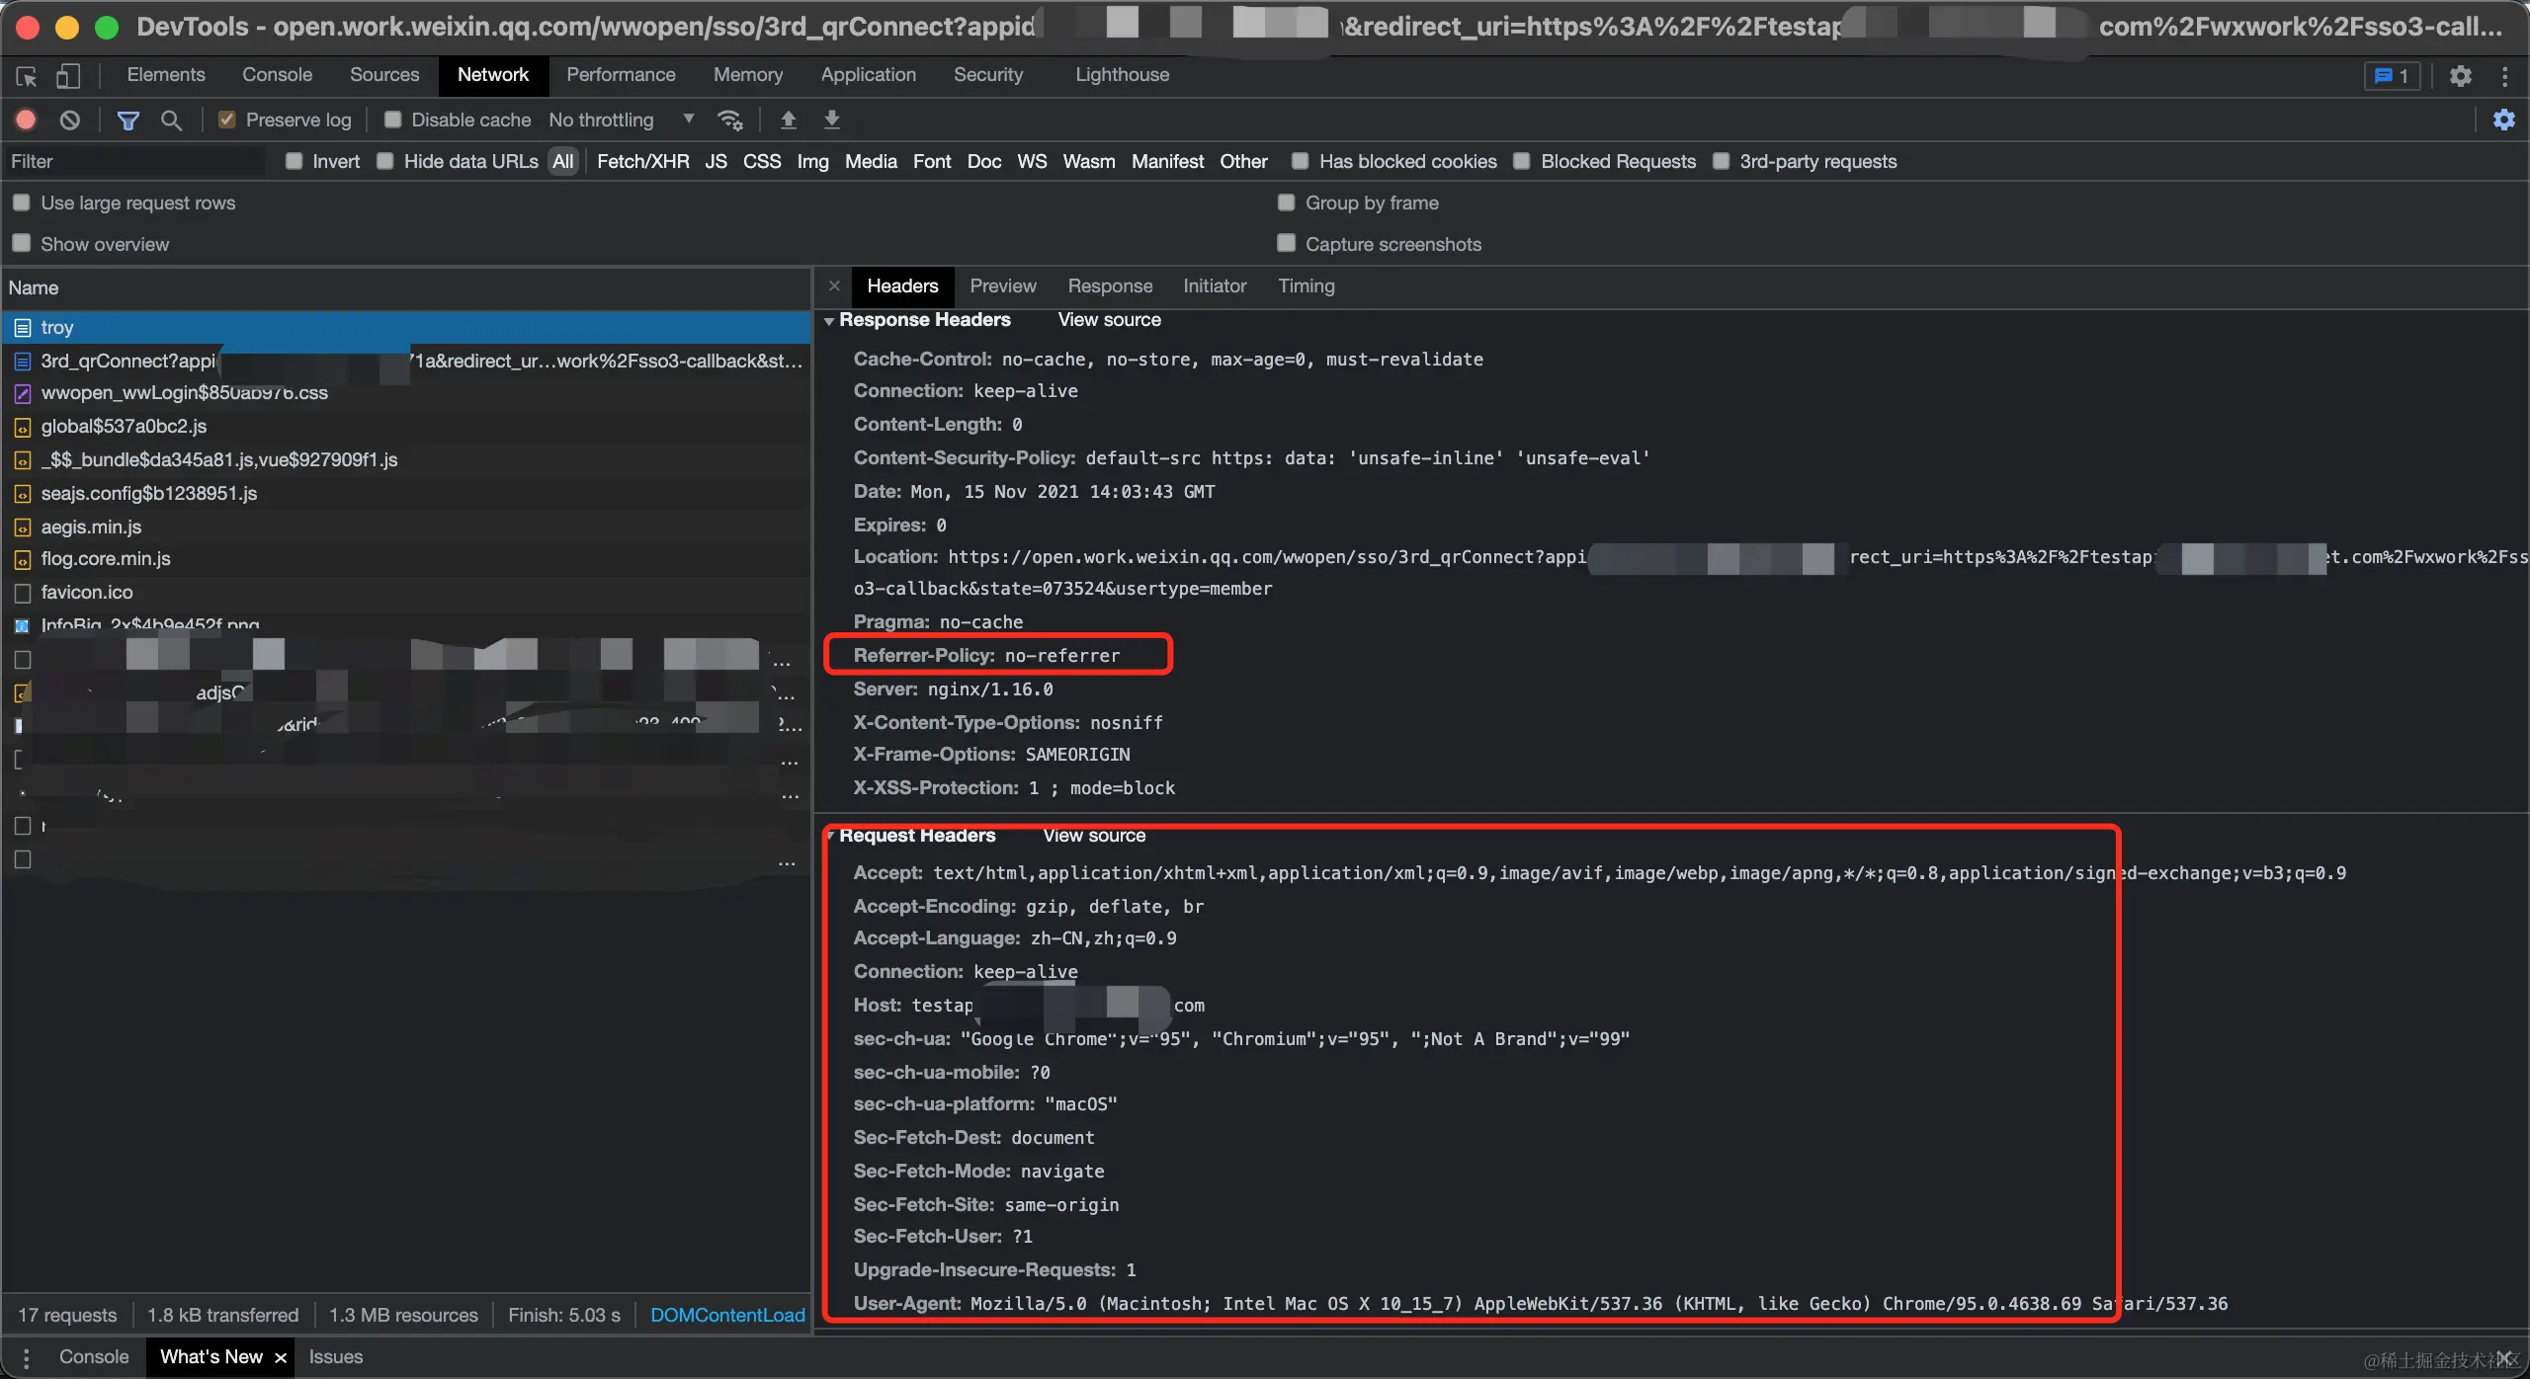The image size is (2530, 1379).
Task: Click View source beside Response Headers
Action: point(1109,320)
